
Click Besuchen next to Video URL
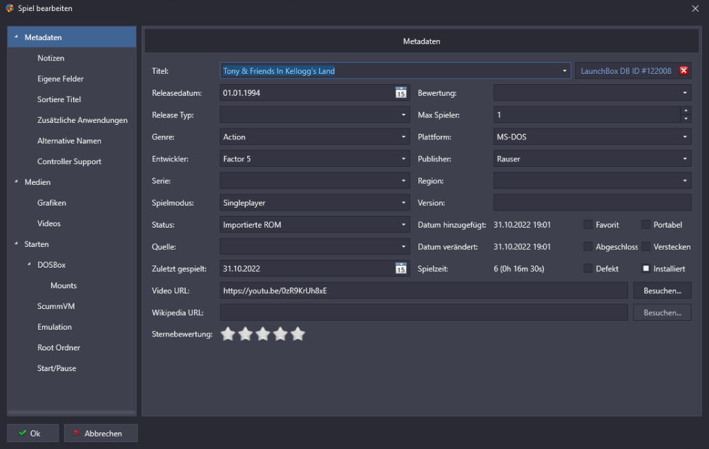click(x=662, y=291)
